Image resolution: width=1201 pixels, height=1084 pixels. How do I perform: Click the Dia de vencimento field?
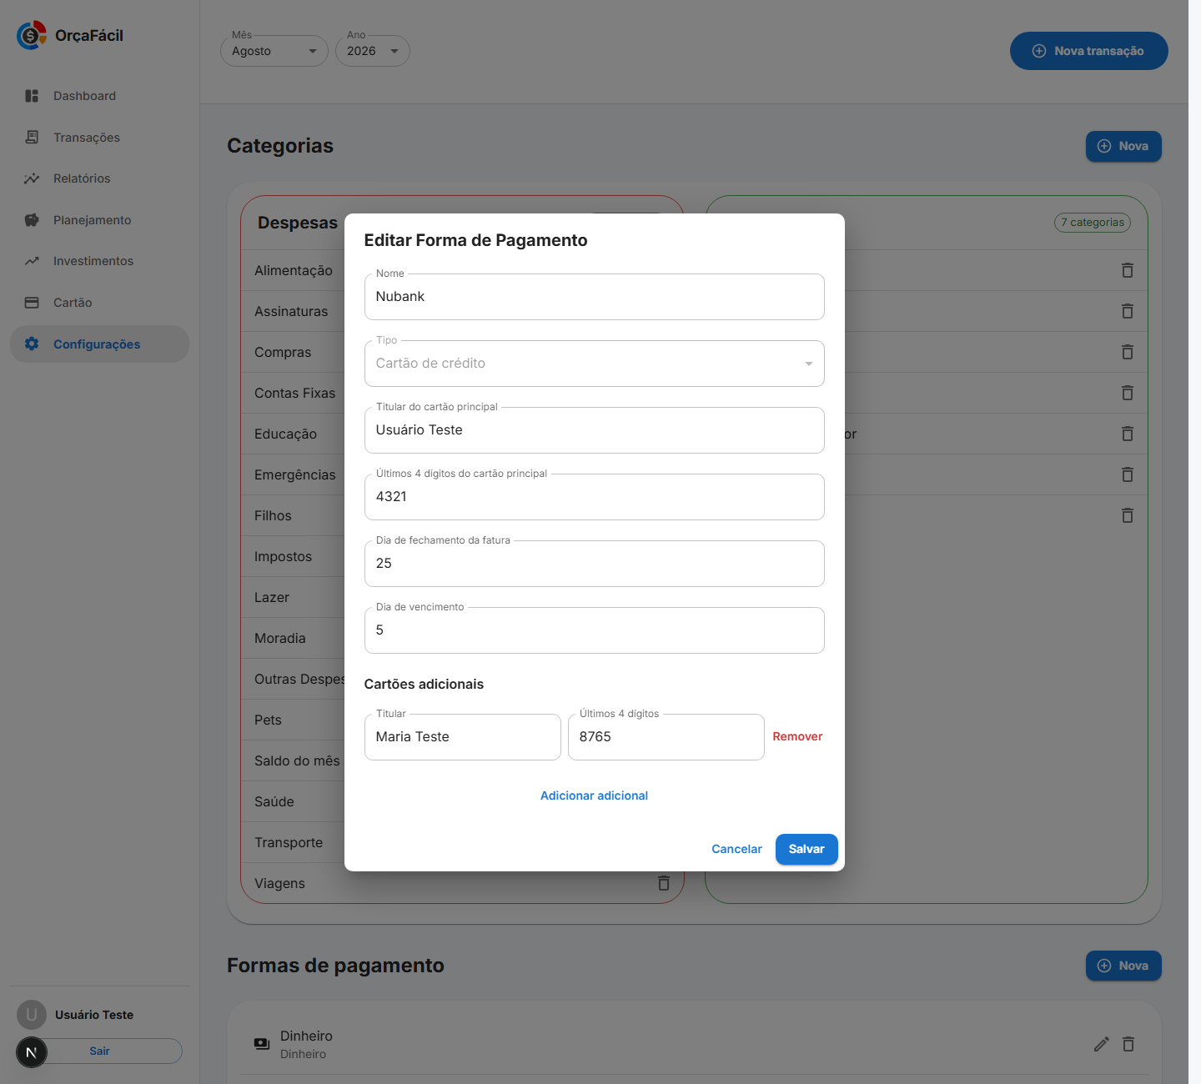(x=594, y=630)
